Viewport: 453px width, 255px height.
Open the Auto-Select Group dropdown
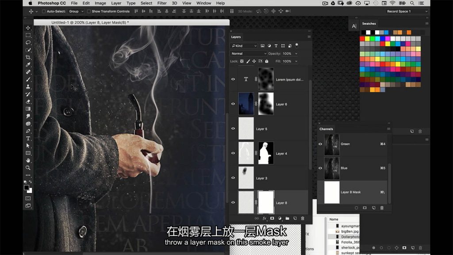pos(76,11)
